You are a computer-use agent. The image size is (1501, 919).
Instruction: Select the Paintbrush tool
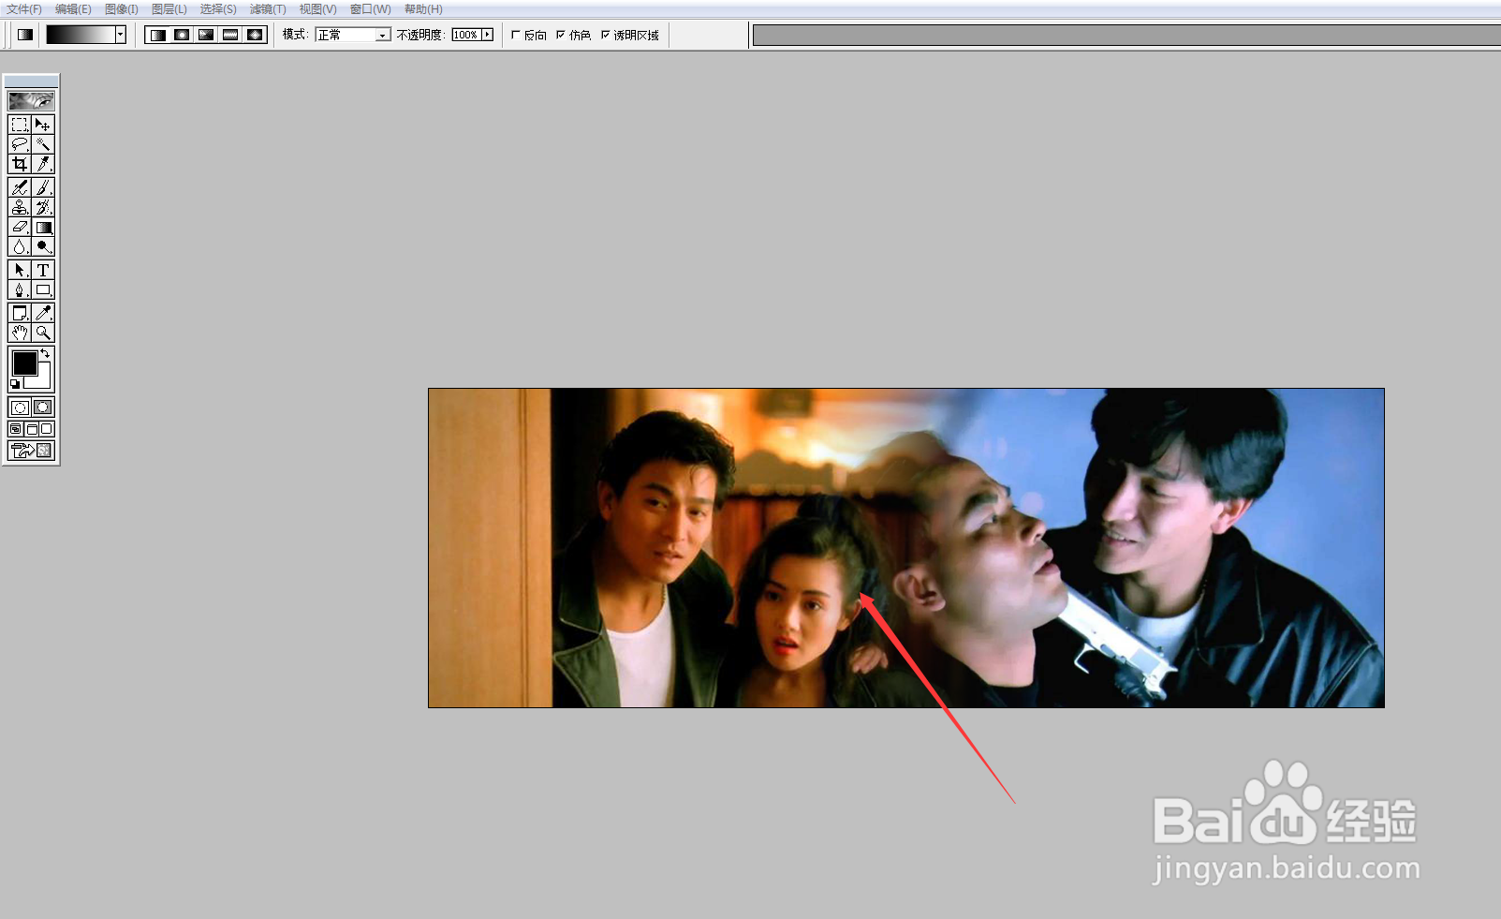43,187
